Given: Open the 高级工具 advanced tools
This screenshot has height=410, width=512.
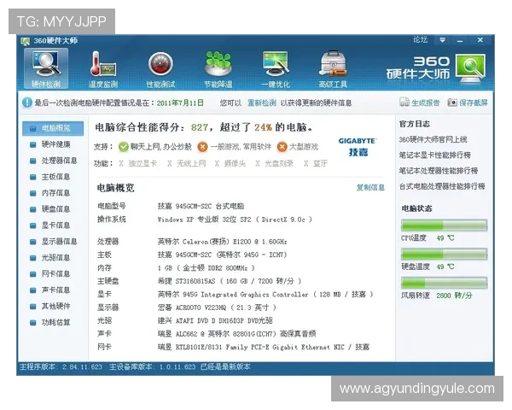Looking at the screenshot, I should [333, 69].
